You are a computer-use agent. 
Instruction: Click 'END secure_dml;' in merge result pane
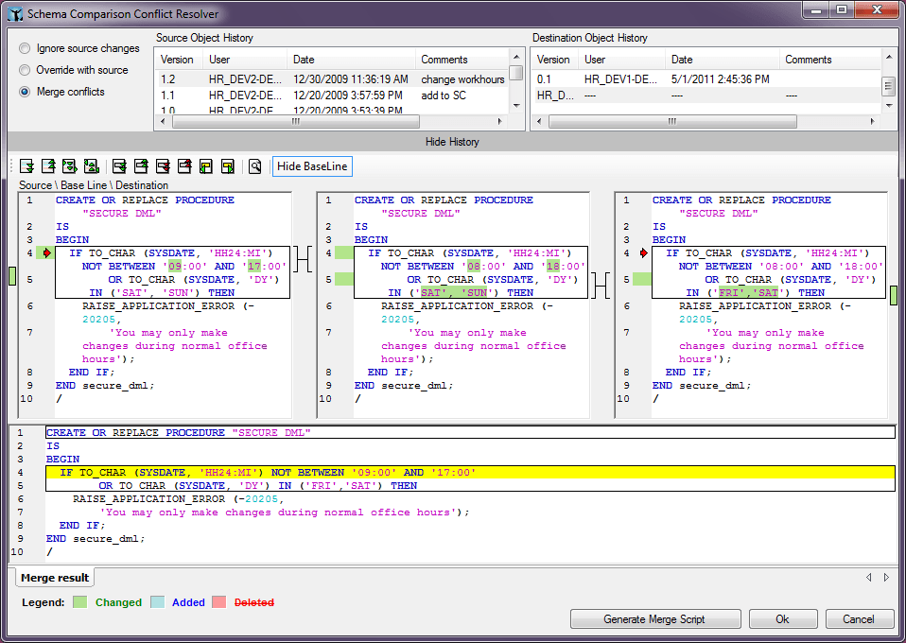click(x=96, y=538)
